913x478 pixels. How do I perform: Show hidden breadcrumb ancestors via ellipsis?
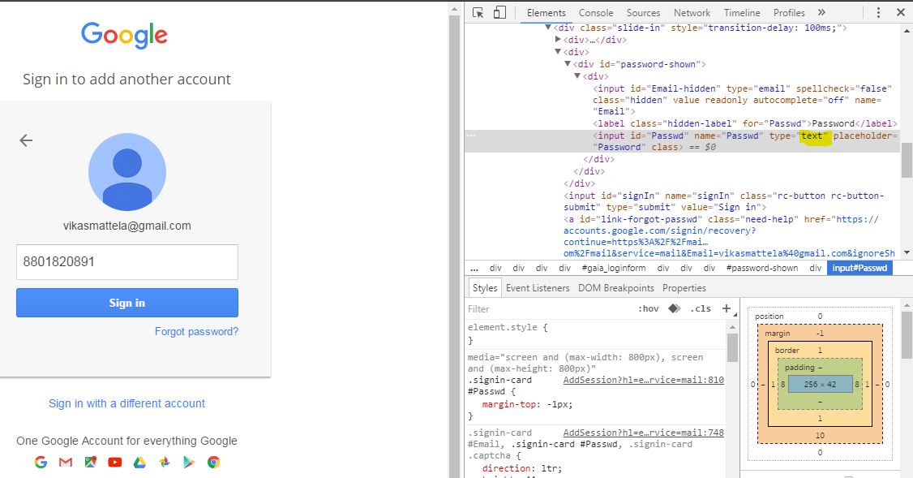click(474, 268)
